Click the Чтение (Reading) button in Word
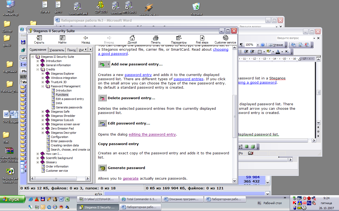The image size is (339, 211). point(276,45)
